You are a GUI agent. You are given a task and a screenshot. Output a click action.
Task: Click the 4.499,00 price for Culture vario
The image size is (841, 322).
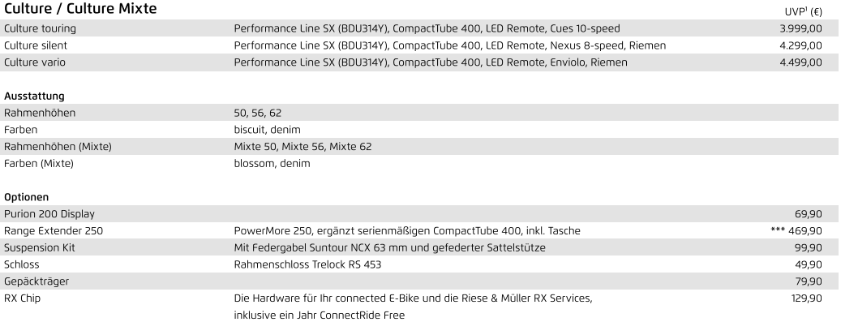coord(800,62)
